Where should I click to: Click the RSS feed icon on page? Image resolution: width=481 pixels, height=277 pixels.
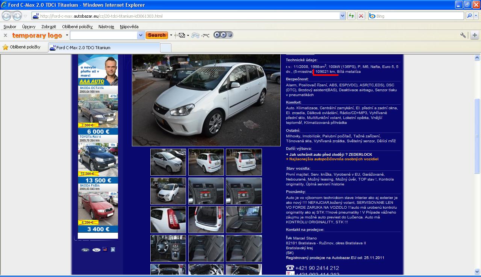pos(113,250)
